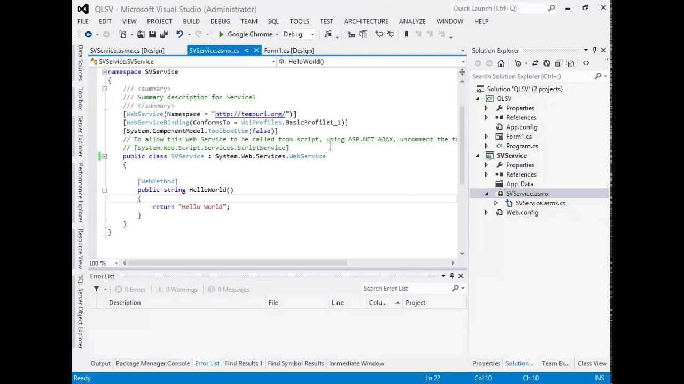The width and height of the screenshot is (684, 384).
Task: Expand Form1.cs in Solution Explorer
Action: [x=486, y=137]
